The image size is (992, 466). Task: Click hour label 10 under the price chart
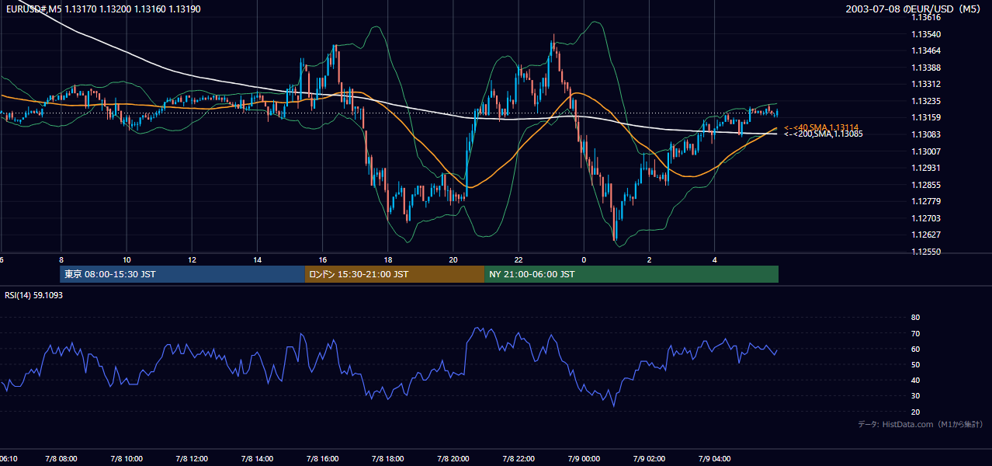point(127,260)
